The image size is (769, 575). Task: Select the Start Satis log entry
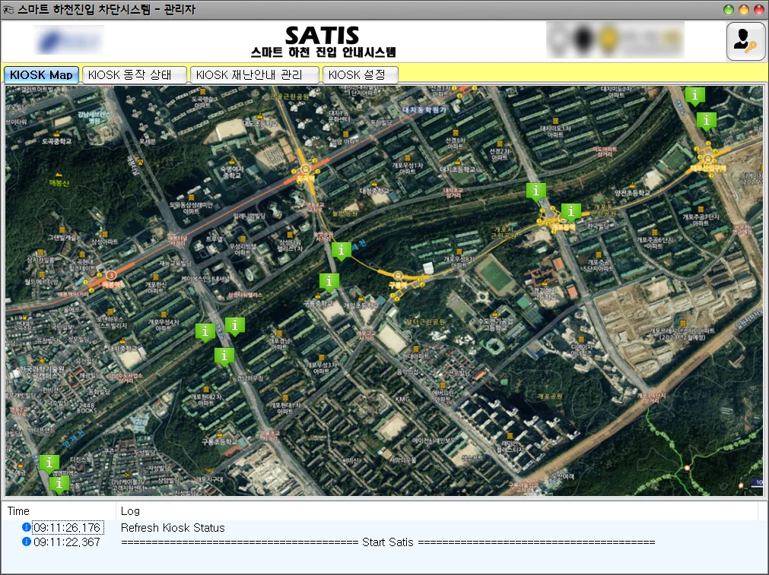(387, 542)
